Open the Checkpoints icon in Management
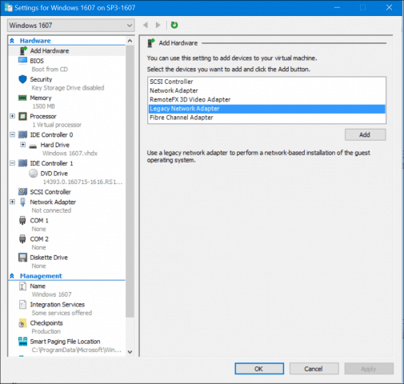This screenshot has width=404, height=384. pos(22,323)
